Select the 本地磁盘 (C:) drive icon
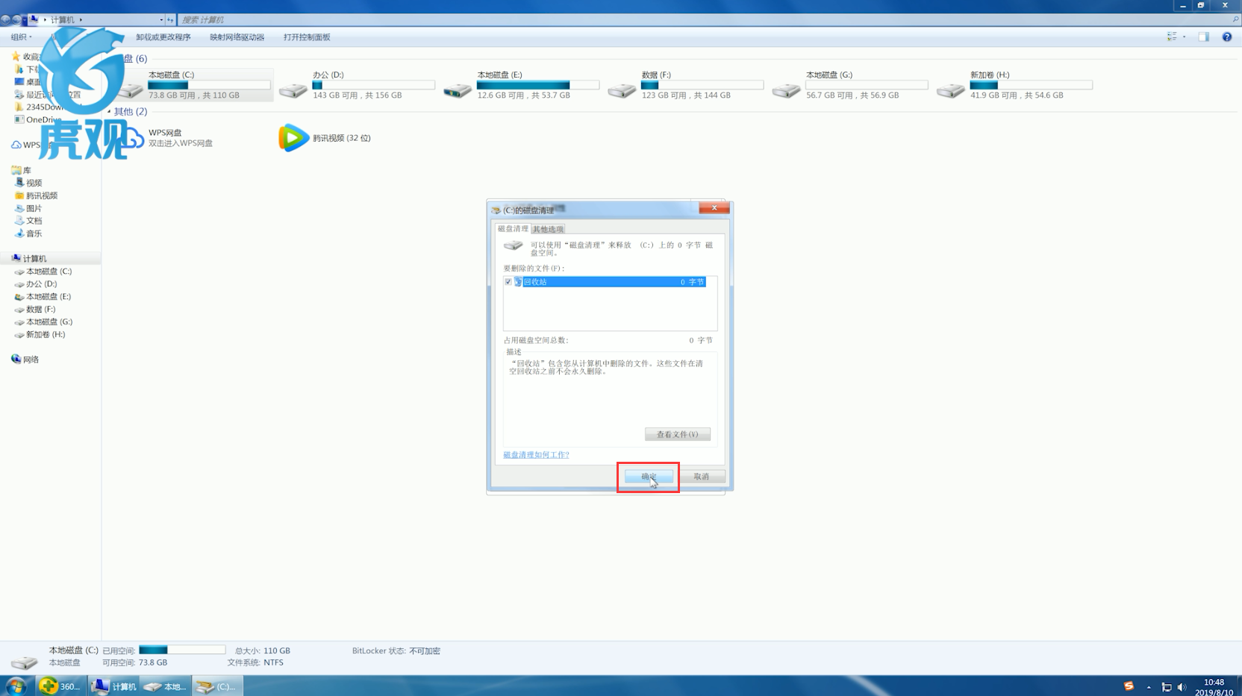This screenshot has width=1242, height=696. (130, 90)
